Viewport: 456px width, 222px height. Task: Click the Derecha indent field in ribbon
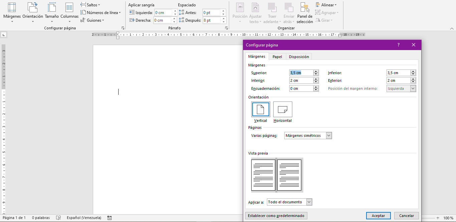(163, 20)
